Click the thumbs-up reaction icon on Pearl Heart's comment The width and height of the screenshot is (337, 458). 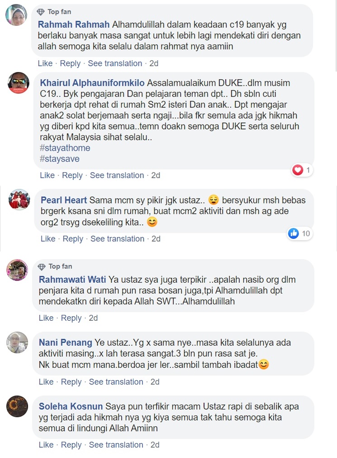294,233
